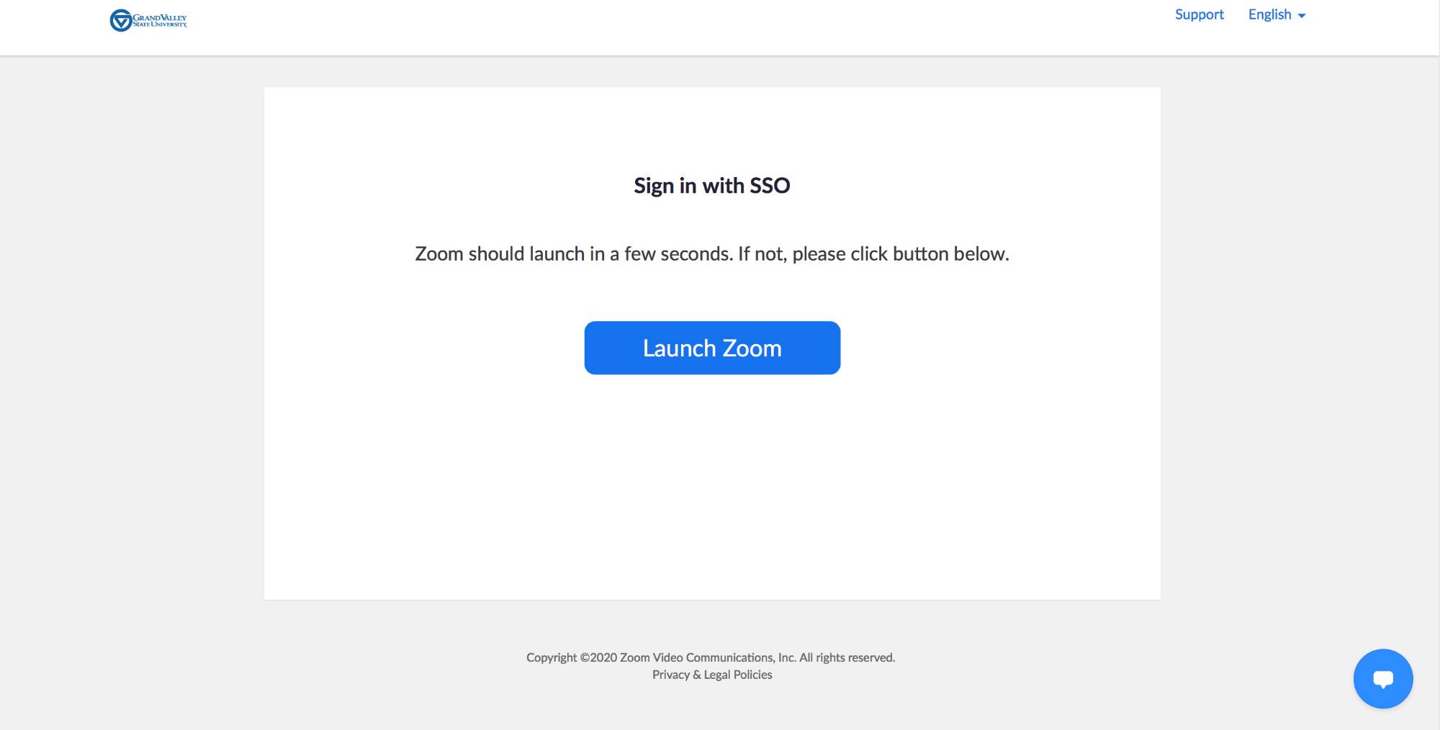
Task: Click the word "Policies" in the footer
Action: [x=753, y=675]
